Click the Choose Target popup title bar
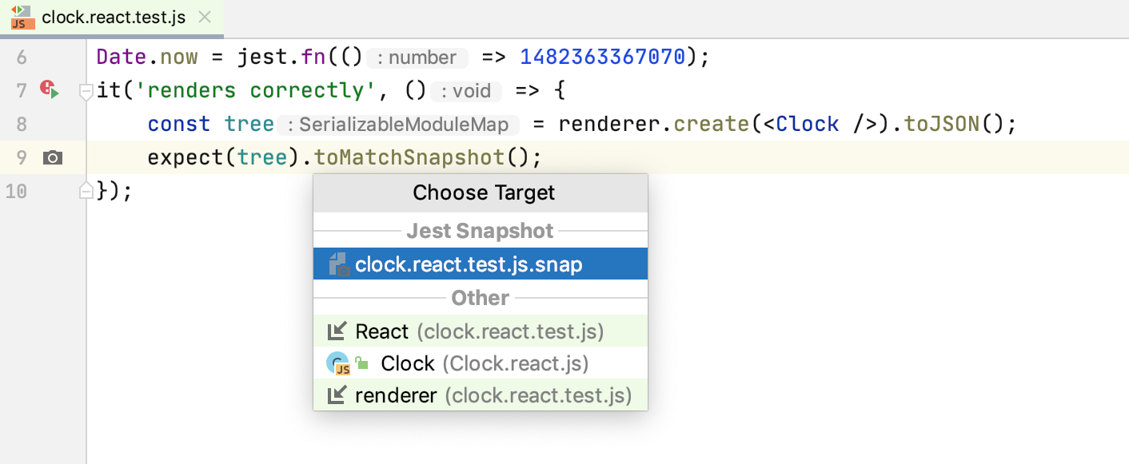 click(483, 192)
